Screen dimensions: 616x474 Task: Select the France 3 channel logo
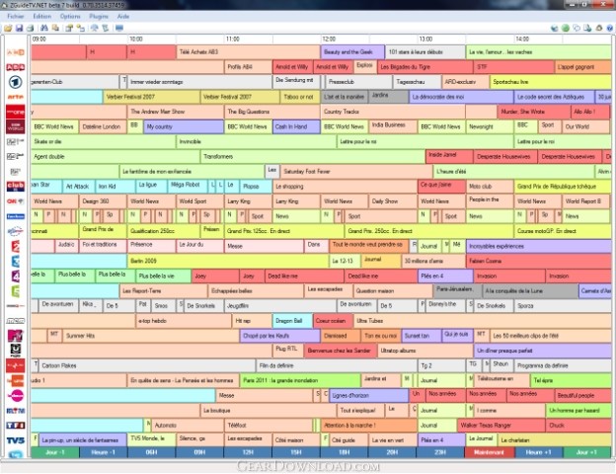pyautogui.click(x=16, y=262)
